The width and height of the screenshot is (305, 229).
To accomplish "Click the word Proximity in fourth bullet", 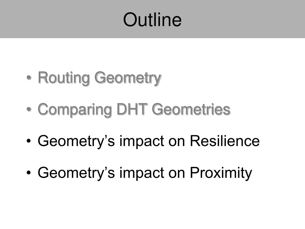I will 221,173.
